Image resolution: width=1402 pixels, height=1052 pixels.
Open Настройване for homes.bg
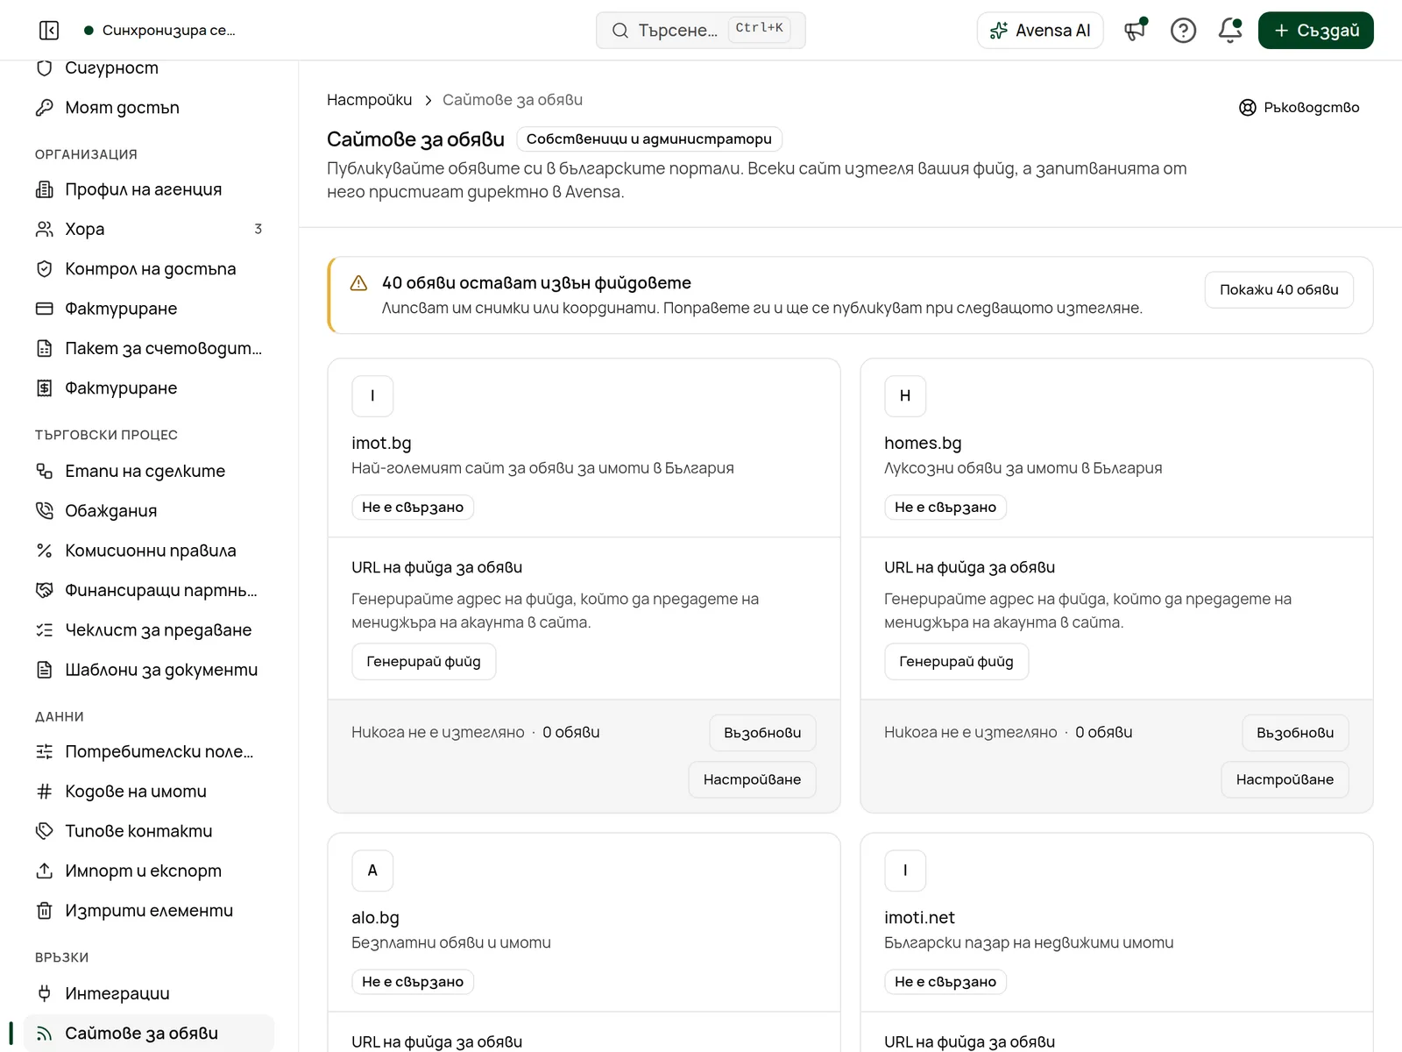(x=1285, y=780)
